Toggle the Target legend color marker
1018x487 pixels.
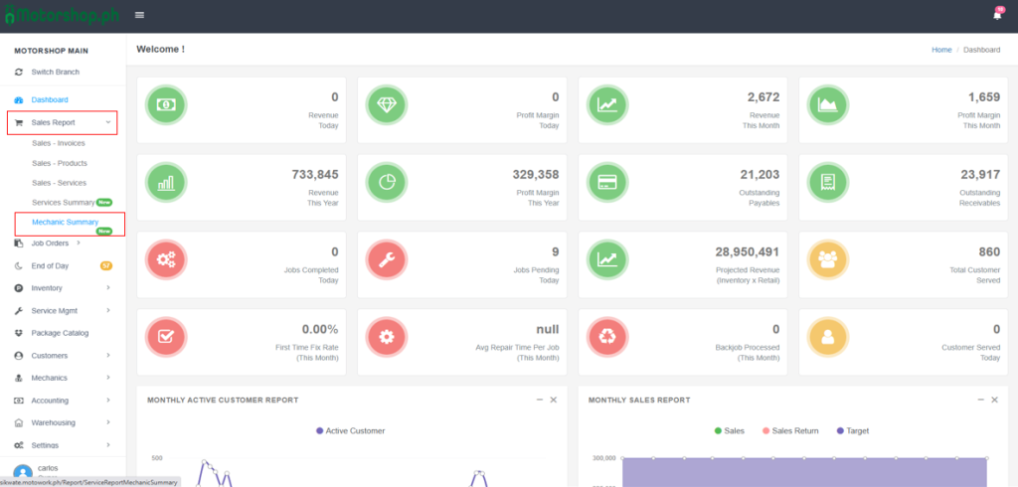coord(840,430)
